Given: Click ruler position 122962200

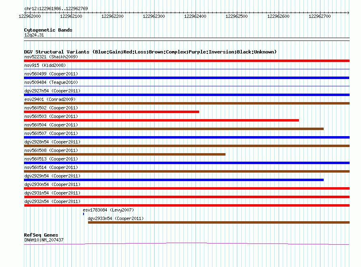Looking at the screenshot, I should (113, 16).
